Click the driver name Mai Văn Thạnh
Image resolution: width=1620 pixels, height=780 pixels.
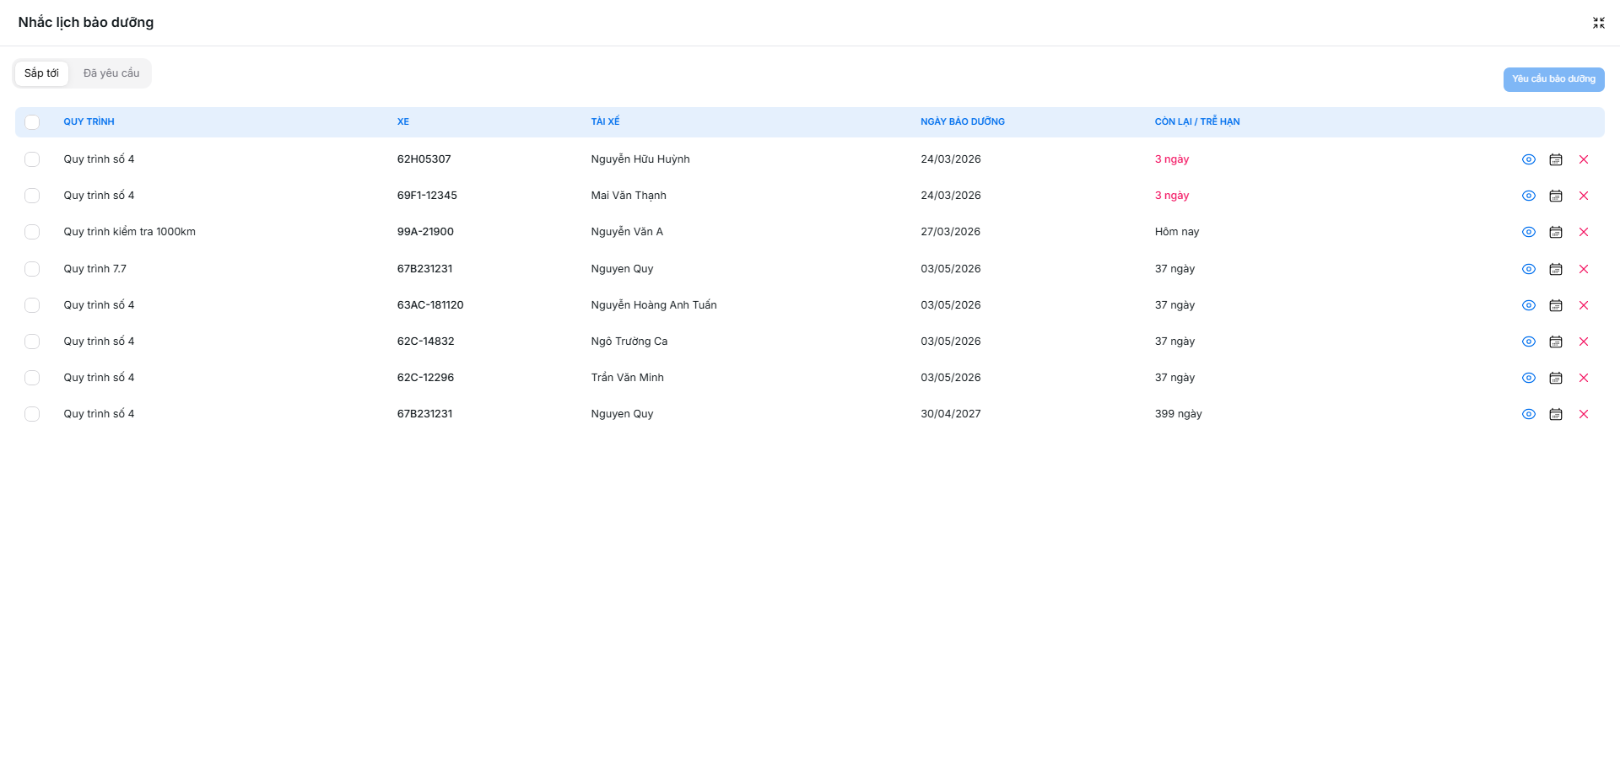coord(629,196)
